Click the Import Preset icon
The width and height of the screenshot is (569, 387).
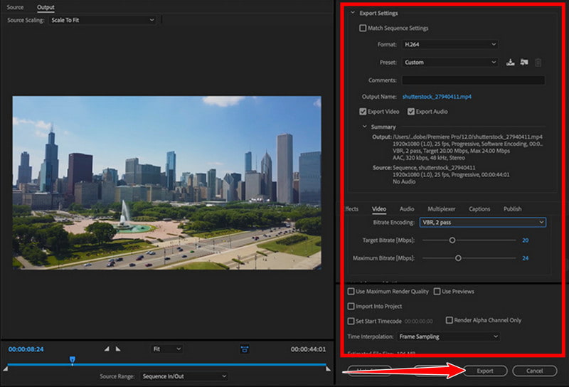pos(523,62)
